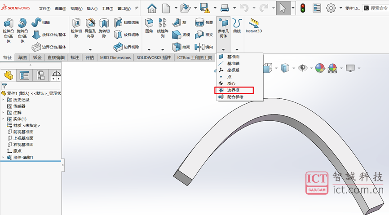Click the Rebuild traffic light icon
The width and height of the screenshot is (389, 215).
303,8
